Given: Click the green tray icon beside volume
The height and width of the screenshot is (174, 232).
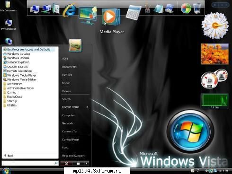Looking at the screenshot, I should click(211, 171).
